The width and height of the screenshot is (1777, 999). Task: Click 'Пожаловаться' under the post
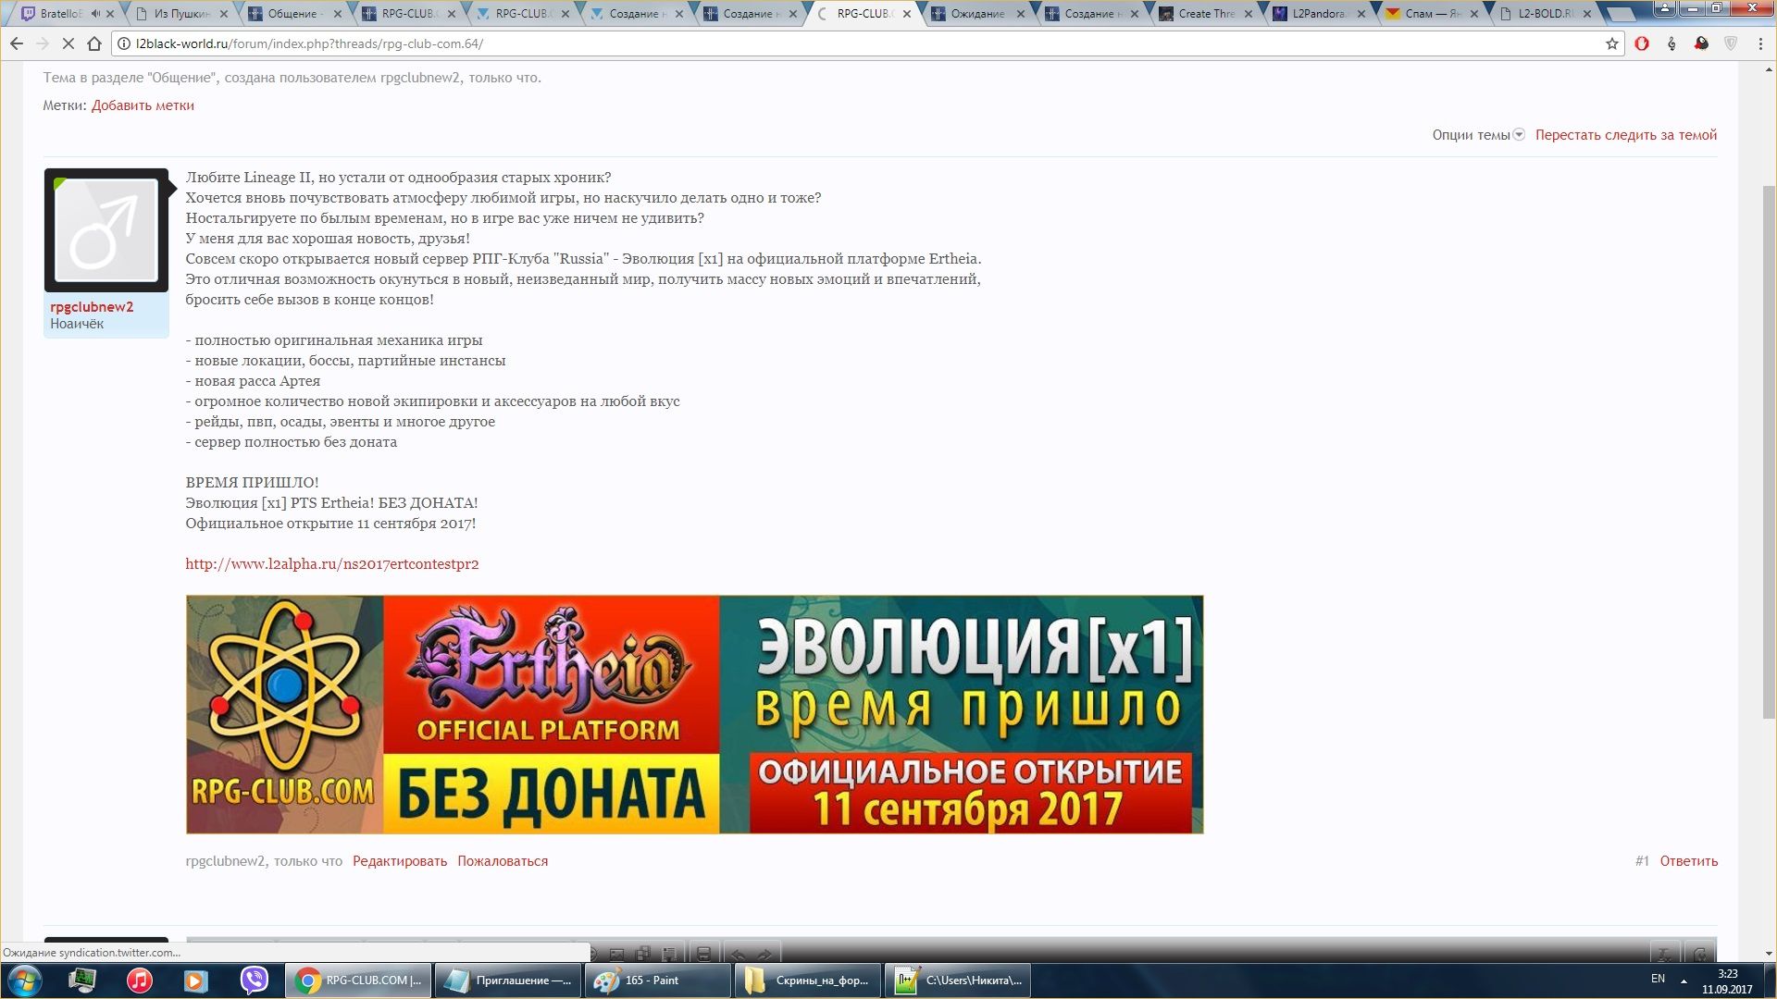click(503, 861)
